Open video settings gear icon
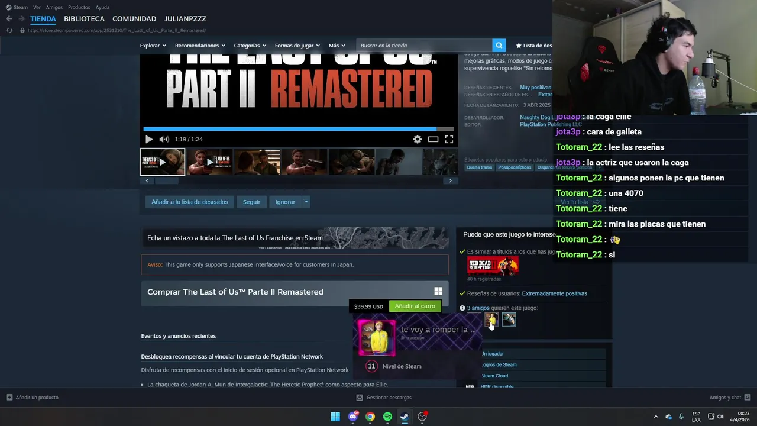 [x=418, y=139]
